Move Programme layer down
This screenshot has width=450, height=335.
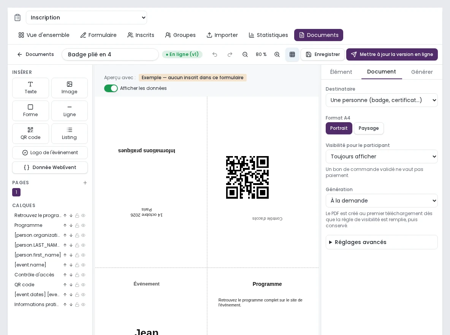tap(71, 225)
